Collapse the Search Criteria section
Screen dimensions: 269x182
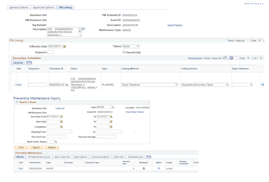(17, 102)
